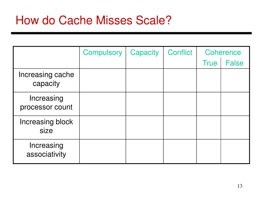The height and width of the screenshot is (199, 265).
Task: Click the empty top-left table header cell
Action: pyautogui.click(x=46, y=58)
